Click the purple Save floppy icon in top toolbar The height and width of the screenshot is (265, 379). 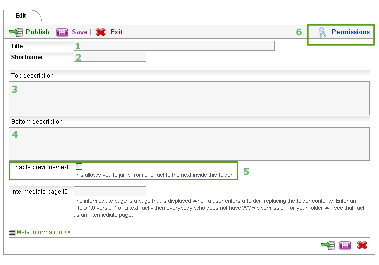(62, 32)
